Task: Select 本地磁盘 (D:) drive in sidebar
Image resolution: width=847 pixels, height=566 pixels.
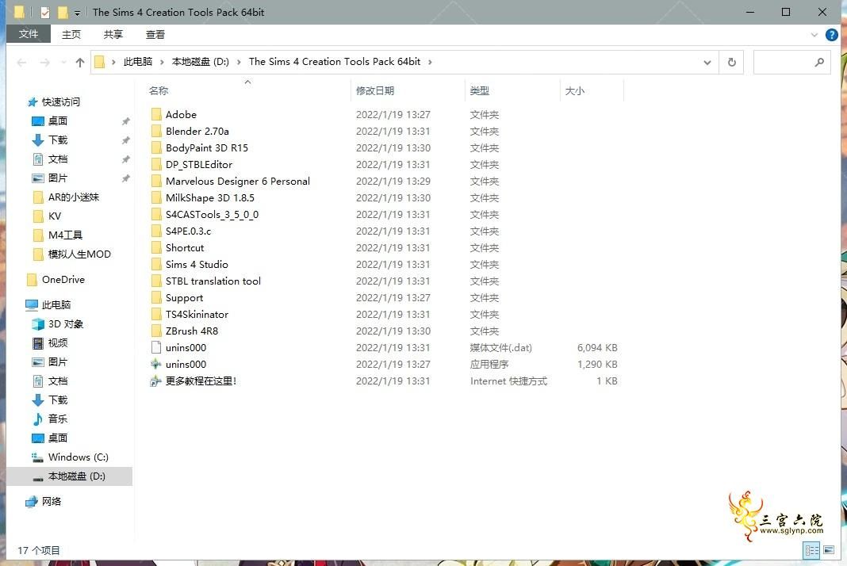Action: coord(76,476)
